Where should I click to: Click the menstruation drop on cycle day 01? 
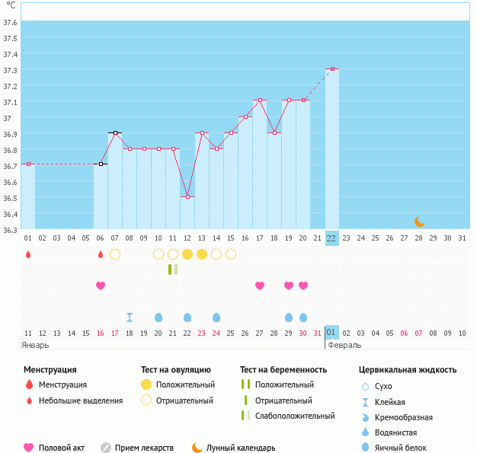point(28,254)
